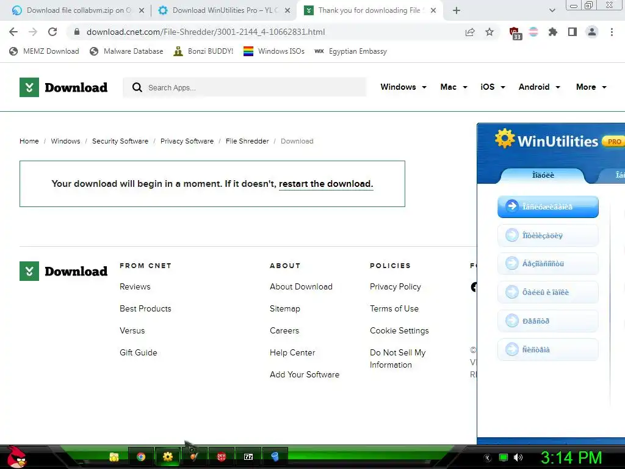This screenshot has height=469, width=625.
Task: Expand the Windows dropdown menu
Action: tap(403, 87)
